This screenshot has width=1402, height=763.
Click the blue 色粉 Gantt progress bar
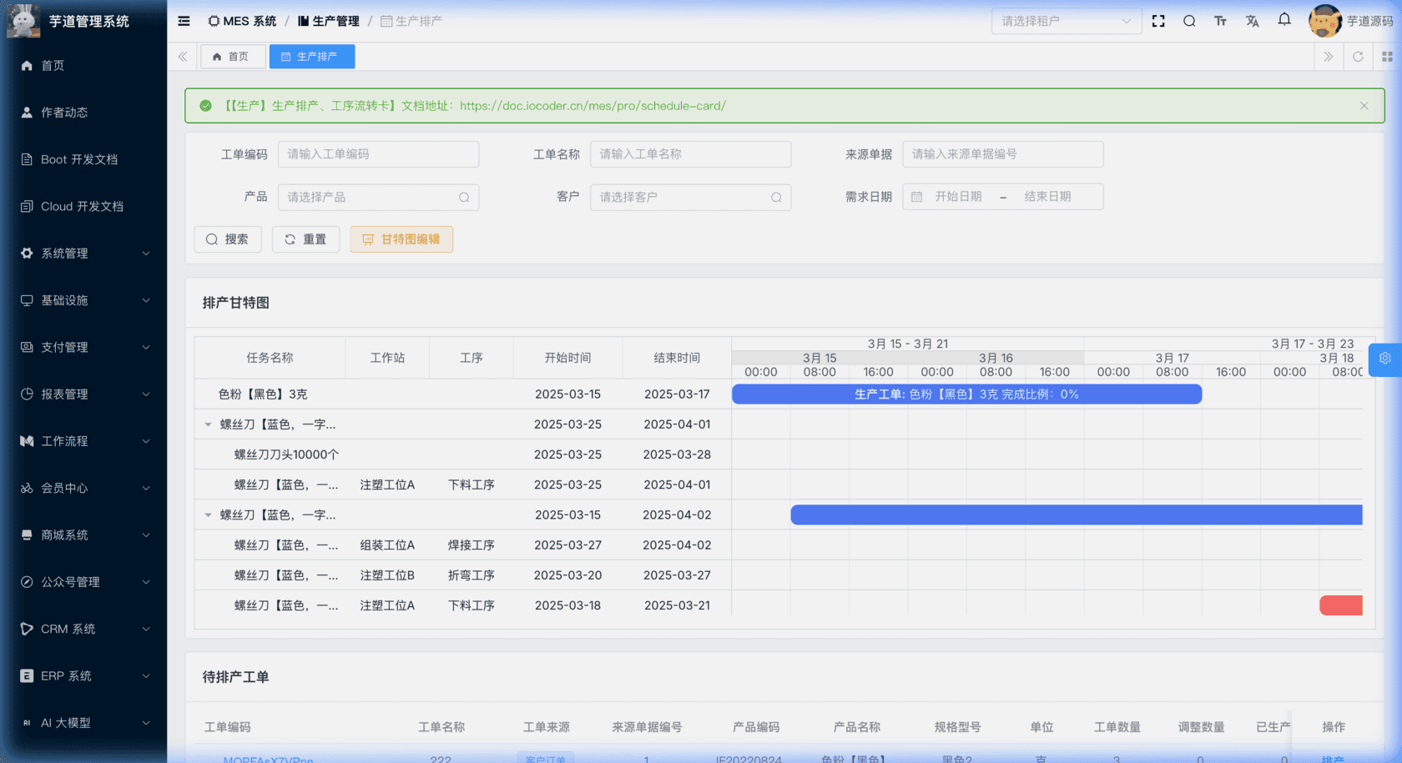coord(966,394)
